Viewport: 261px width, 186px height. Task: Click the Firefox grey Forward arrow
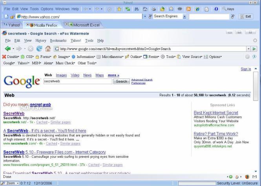pyautogui.click(x=19, y=49)
